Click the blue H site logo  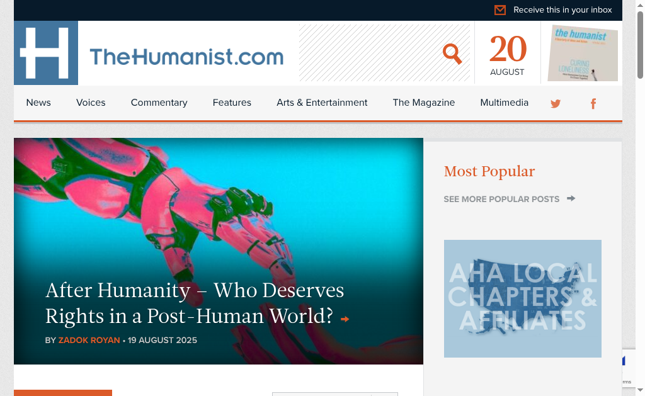45,53
